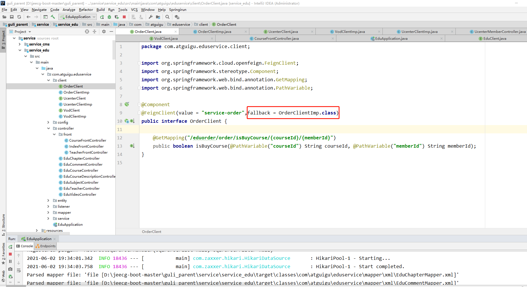Click the Rerun icon in the Run panel
Screen dimensions: 527x287
tap(10, 246)
